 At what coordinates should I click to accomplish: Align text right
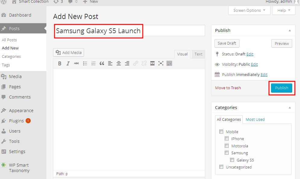click(127, 63)
